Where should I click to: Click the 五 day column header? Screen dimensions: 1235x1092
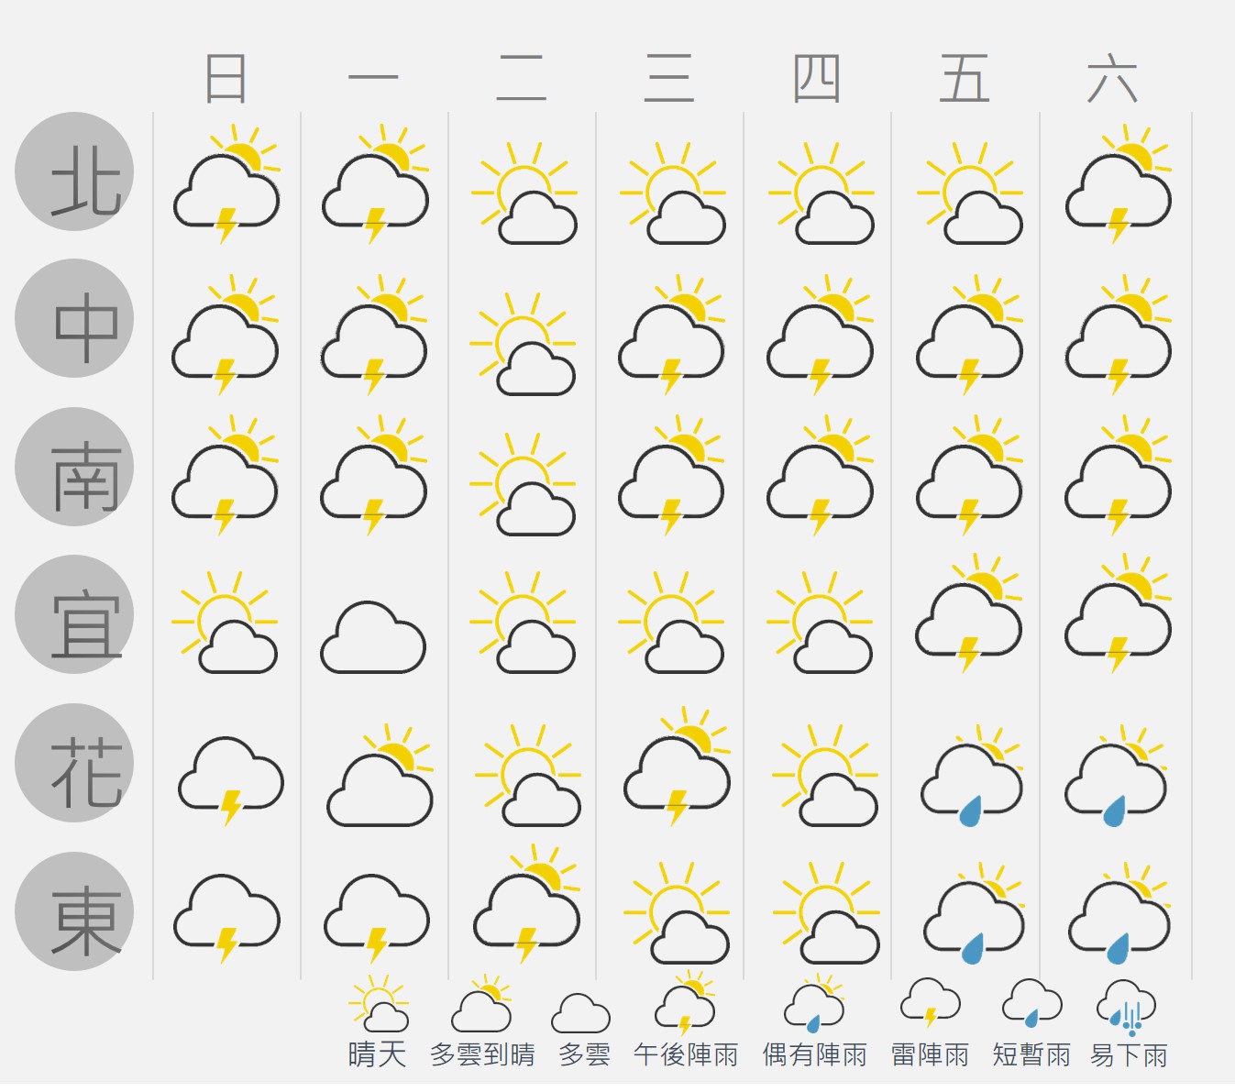coord(965,78)
